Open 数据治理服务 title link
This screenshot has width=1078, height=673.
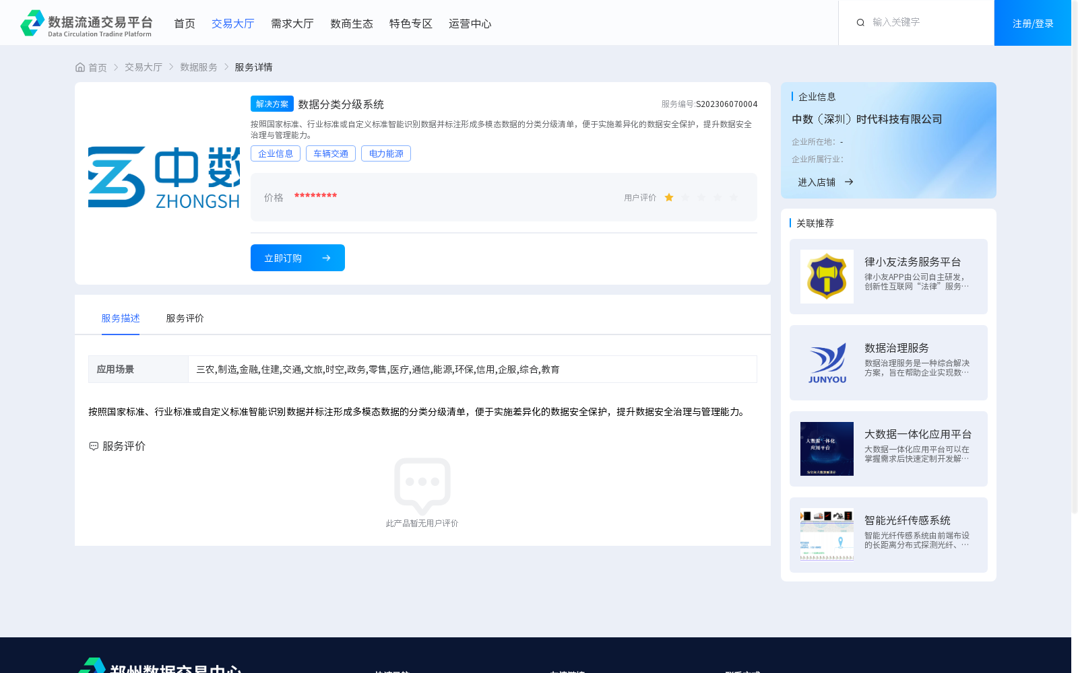(x=897, y=348)
